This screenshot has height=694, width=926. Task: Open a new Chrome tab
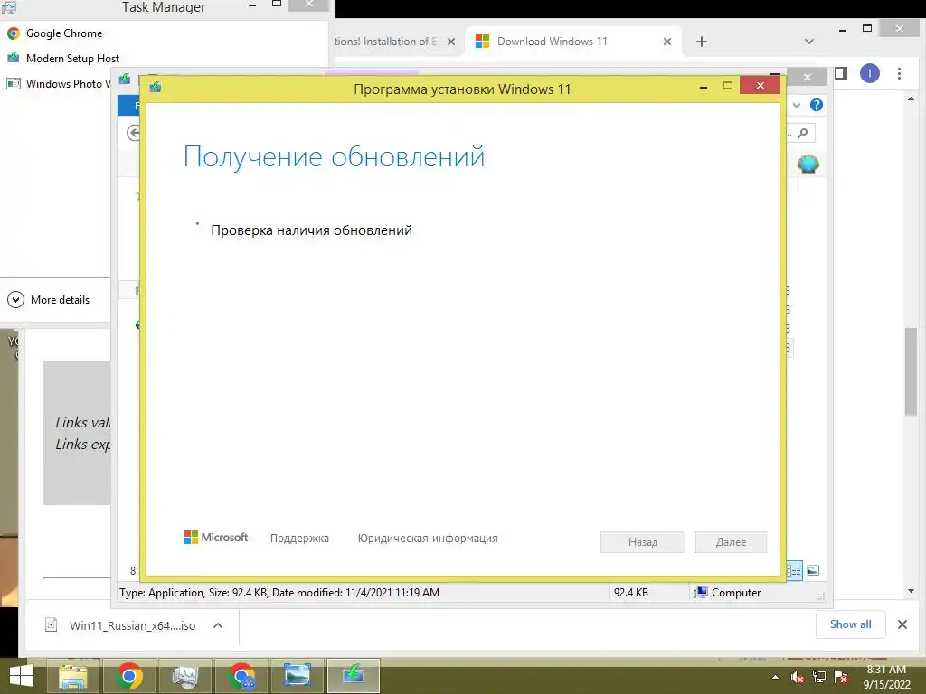(x=702, y=42)
